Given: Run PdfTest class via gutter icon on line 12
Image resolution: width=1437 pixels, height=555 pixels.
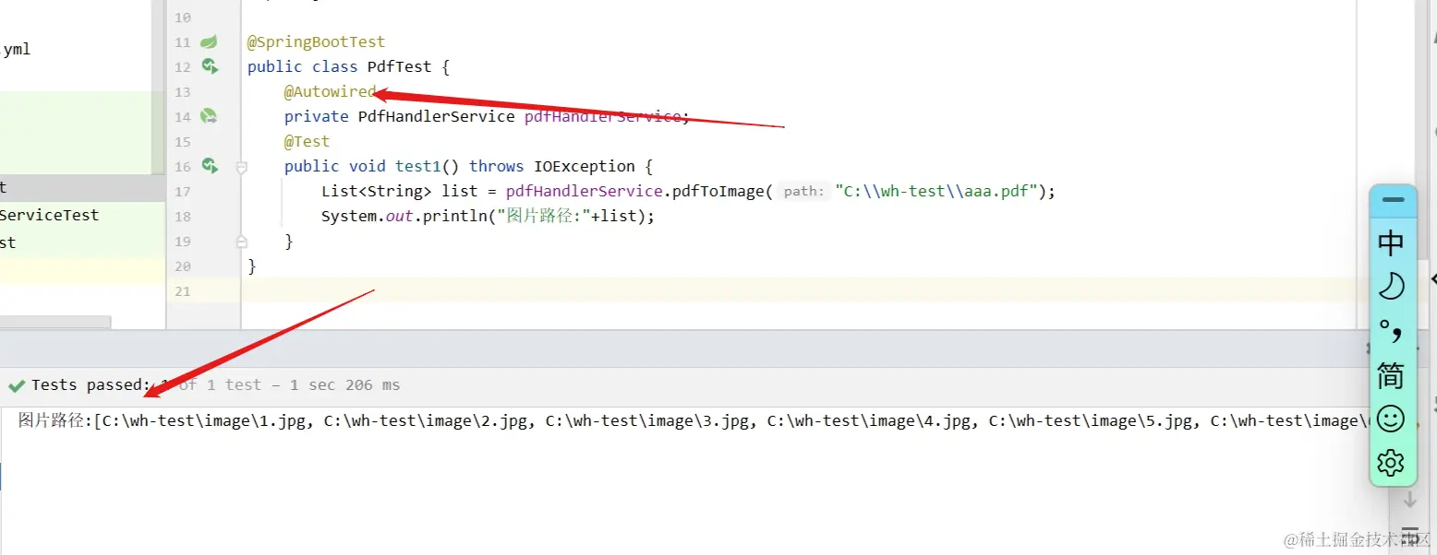Looking at the screenshot, I should [x=210, y=66].
